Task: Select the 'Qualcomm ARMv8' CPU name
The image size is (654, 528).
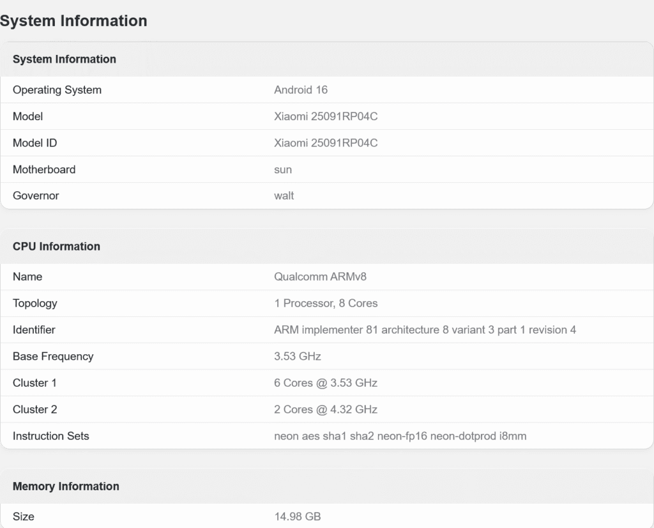Action: tap(321, 277)
